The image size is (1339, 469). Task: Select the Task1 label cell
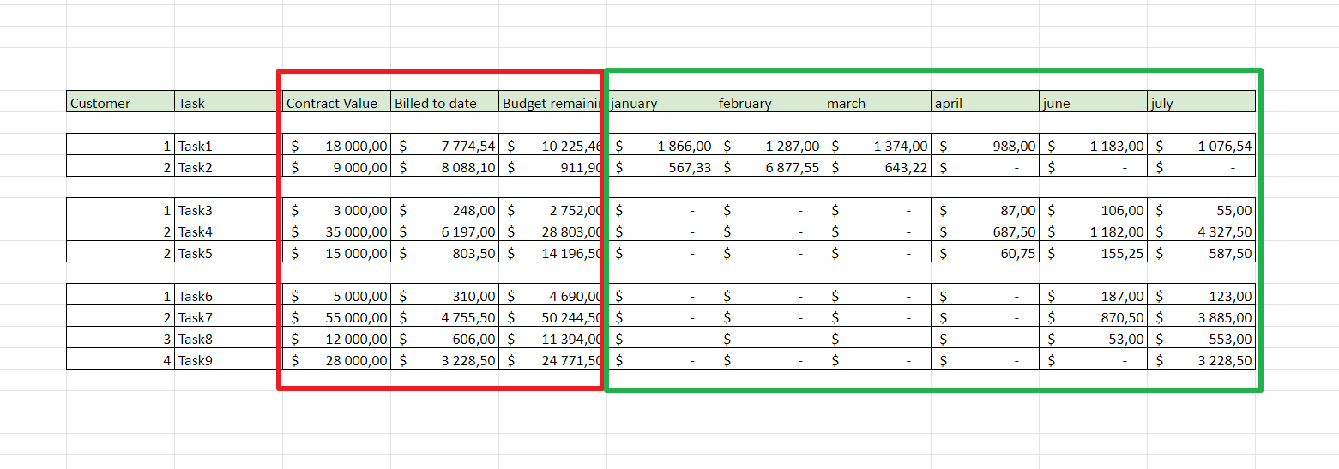pos(229,145)
